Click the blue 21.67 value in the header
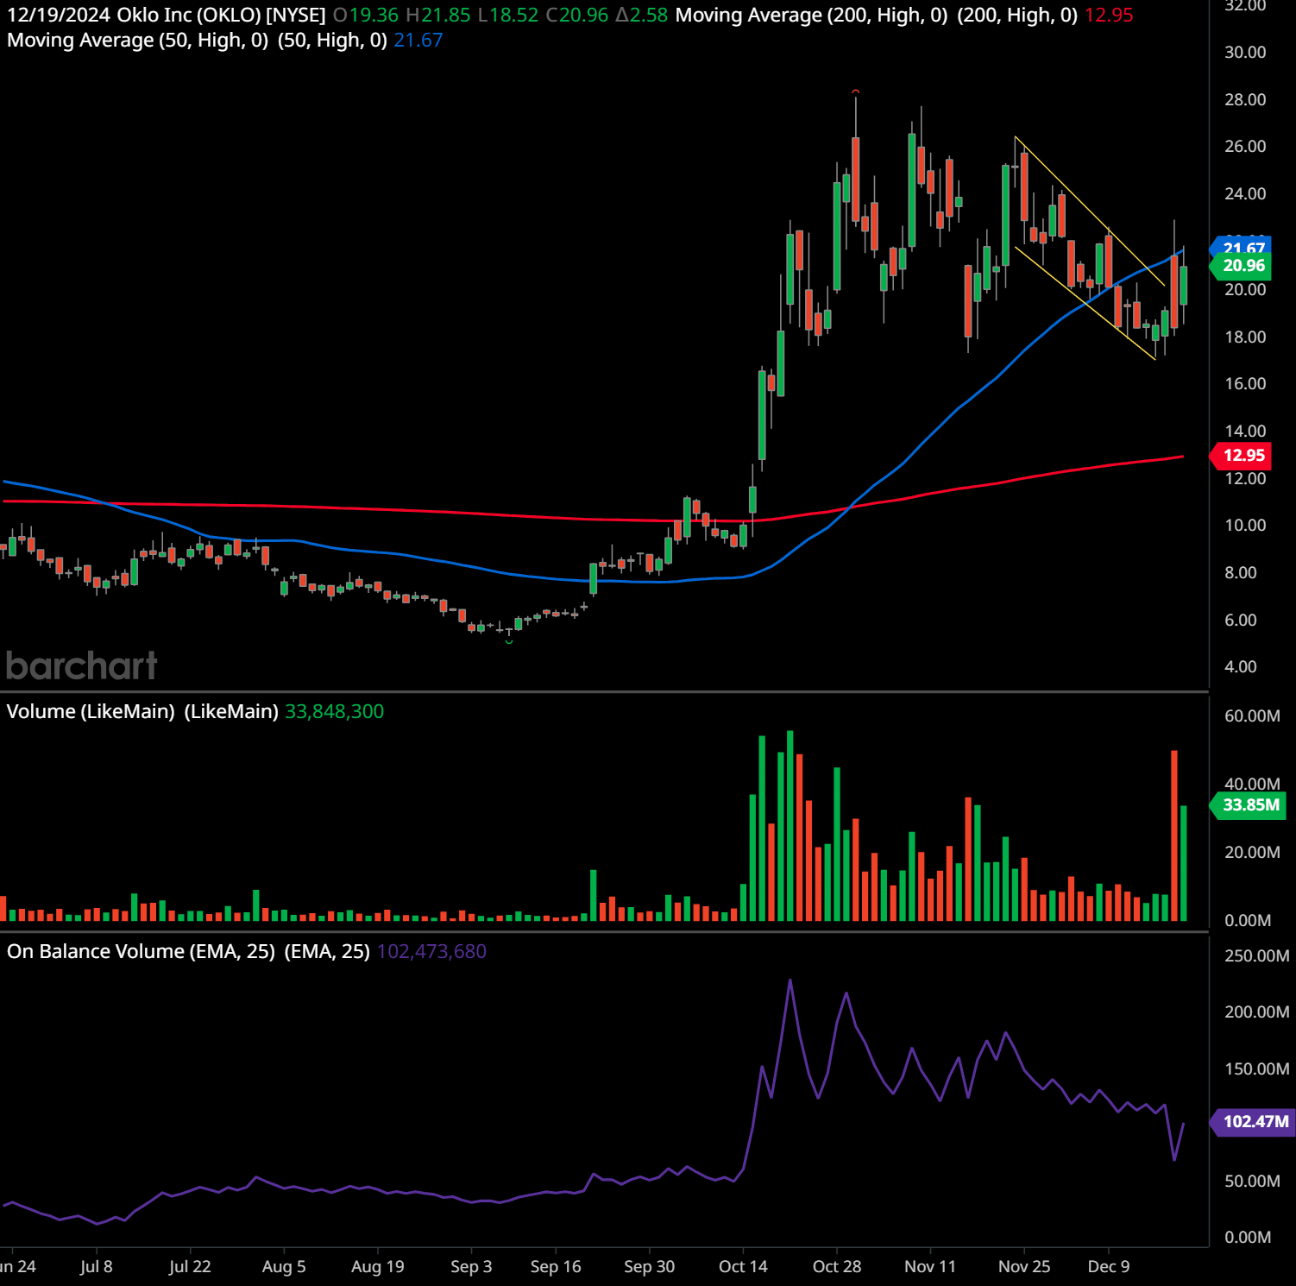Viewport: 1296px width, 1286px height. click(418, 41)
